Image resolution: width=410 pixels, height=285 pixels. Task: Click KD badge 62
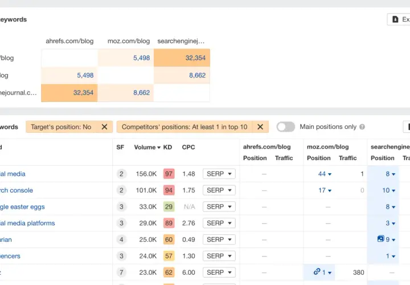169,272
